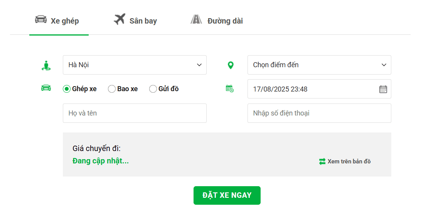Open the Xem trên bản đồ link
The height and width of the screenshot is (214, 421).
point(349,161)
